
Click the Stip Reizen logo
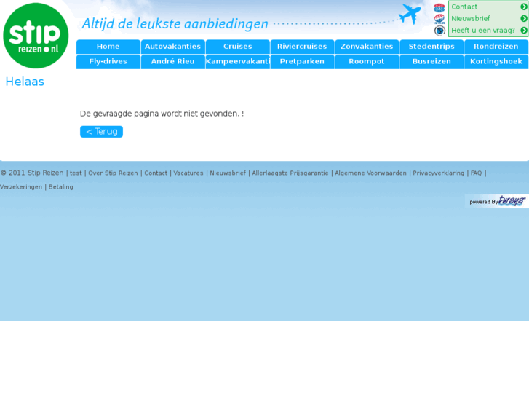click(36, 36)
